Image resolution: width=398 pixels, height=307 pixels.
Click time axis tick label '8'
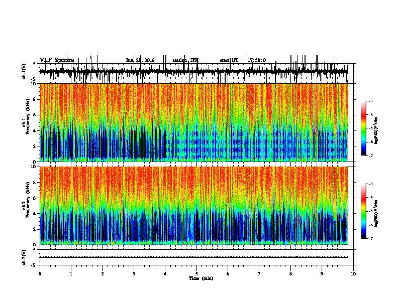290,274
